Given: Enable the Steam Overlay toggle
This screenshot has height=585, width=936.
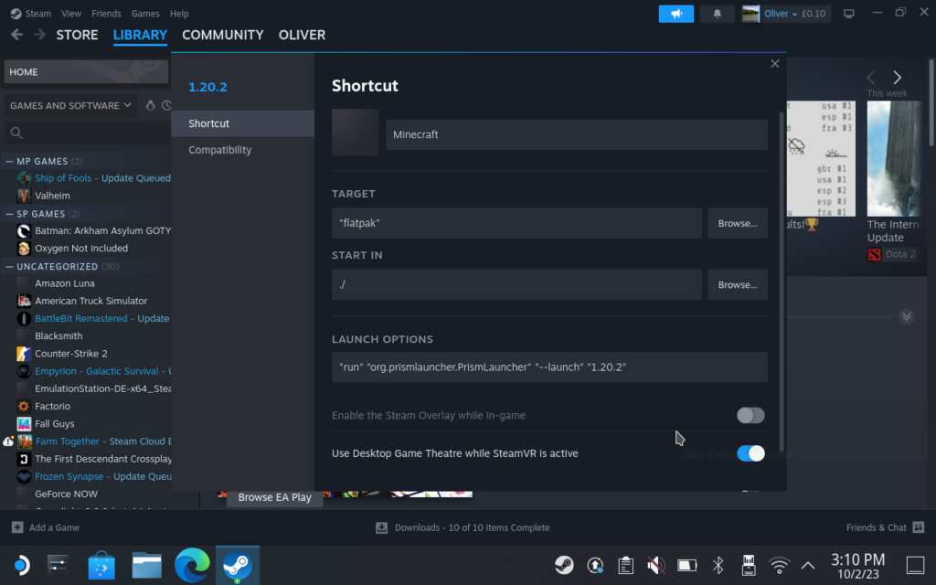Looking at the screenshot, I should pos(750,415).
